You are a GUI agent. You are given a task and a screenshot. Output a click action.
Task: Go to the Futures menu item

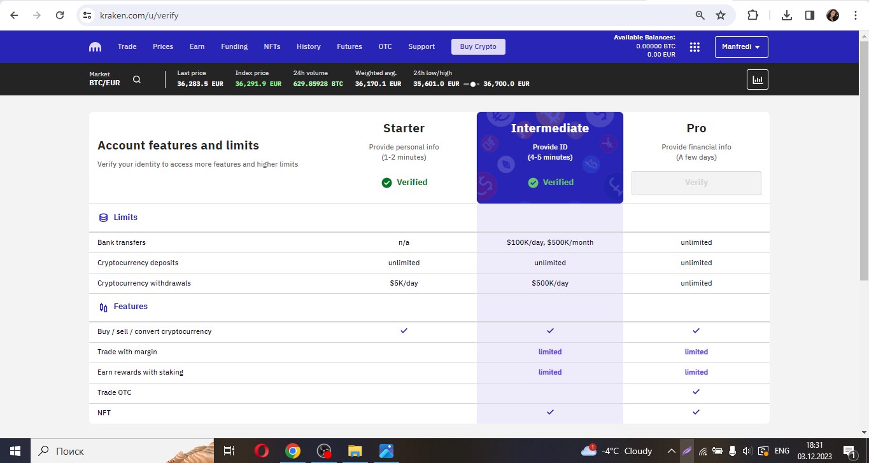(350, 46)
